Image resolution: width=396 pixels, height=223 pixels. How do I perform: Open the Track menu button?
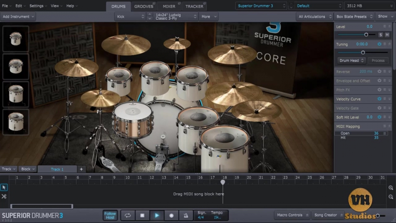[9, 169]
